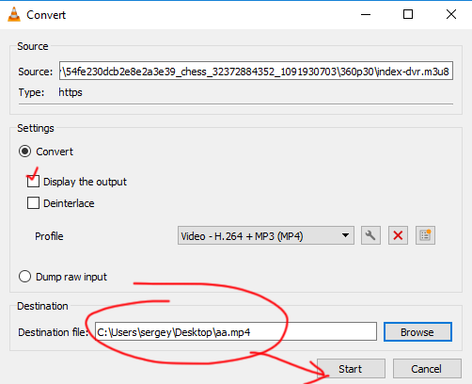Viewport: 472px width, 384px height.
Task: Maximize the Convert dialog window
Action: (408, 14)
